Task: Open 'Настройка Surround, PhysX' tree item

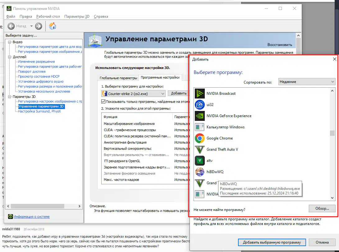Action: pos(39,111)
